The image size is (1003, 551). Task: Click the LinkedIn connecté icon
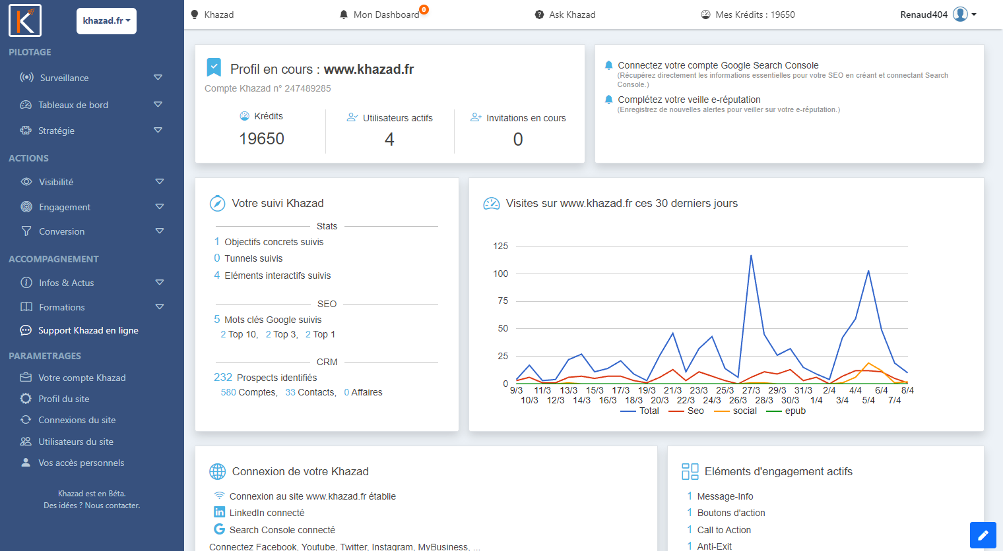coord(219,512)
